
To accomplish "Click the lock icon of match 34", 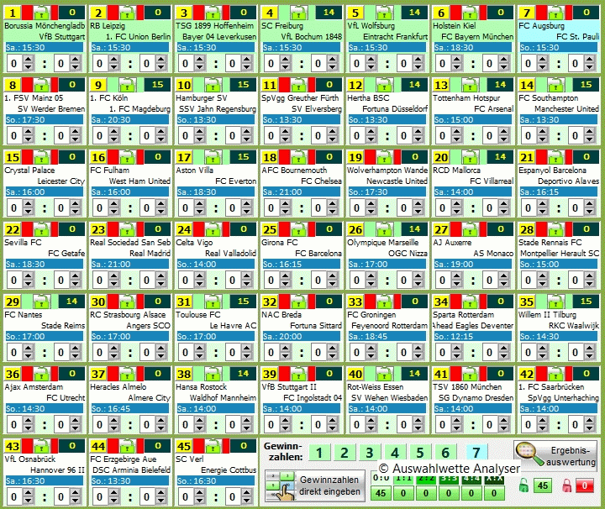I will [470, 302].
